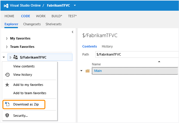Select Add to team favorites
Viewport: 179px width, 123px height.
coord(30,93)
